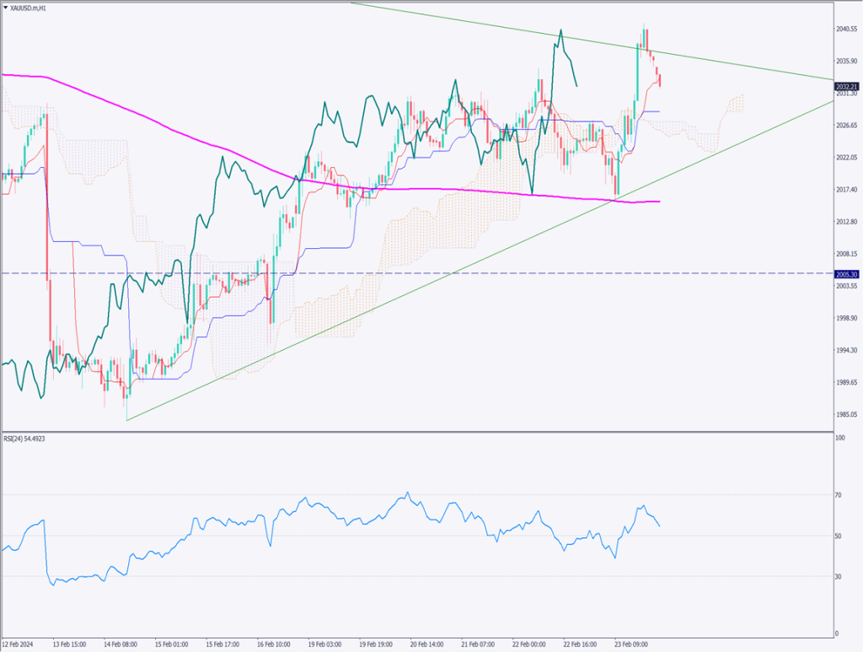
Task: Click the RSI 70 level label
Action: tap(839, 495)
